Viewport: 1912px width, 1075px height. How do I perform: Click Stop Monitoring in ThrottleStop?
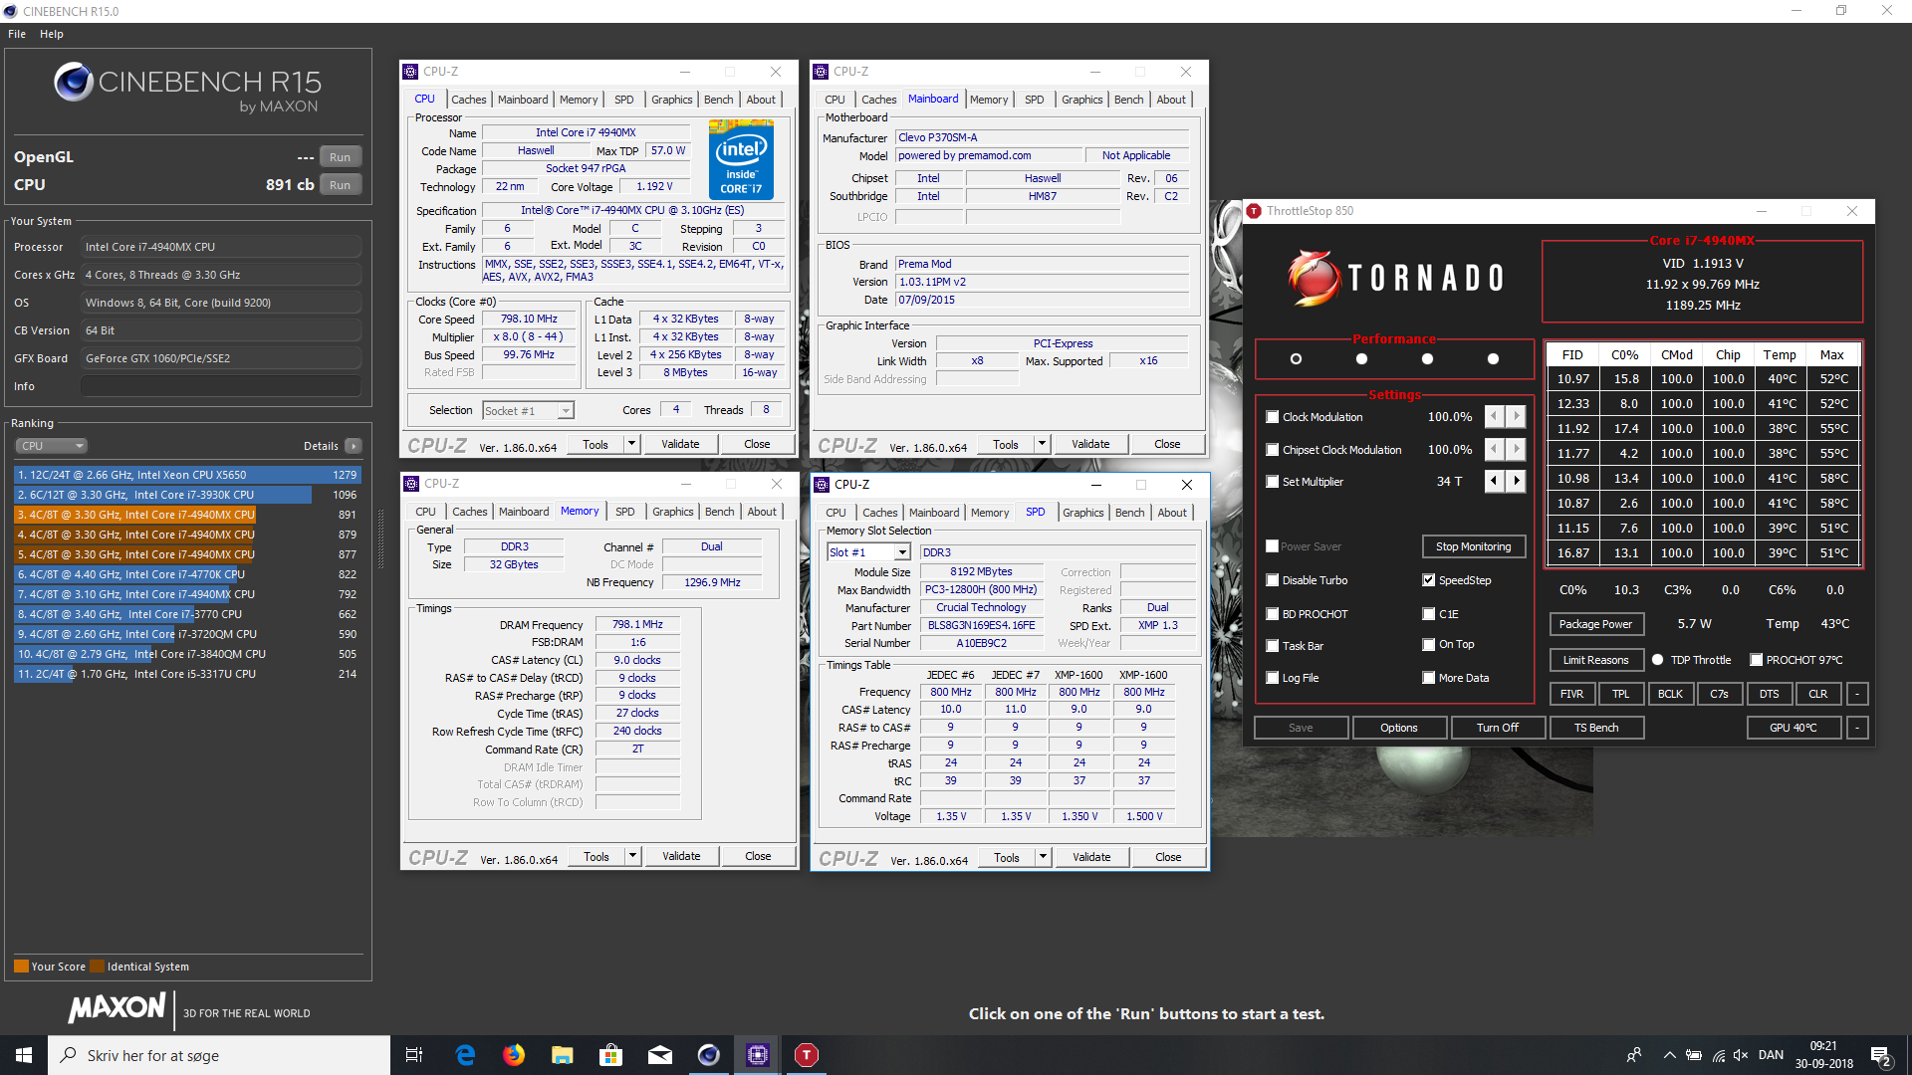(1474, 546)
